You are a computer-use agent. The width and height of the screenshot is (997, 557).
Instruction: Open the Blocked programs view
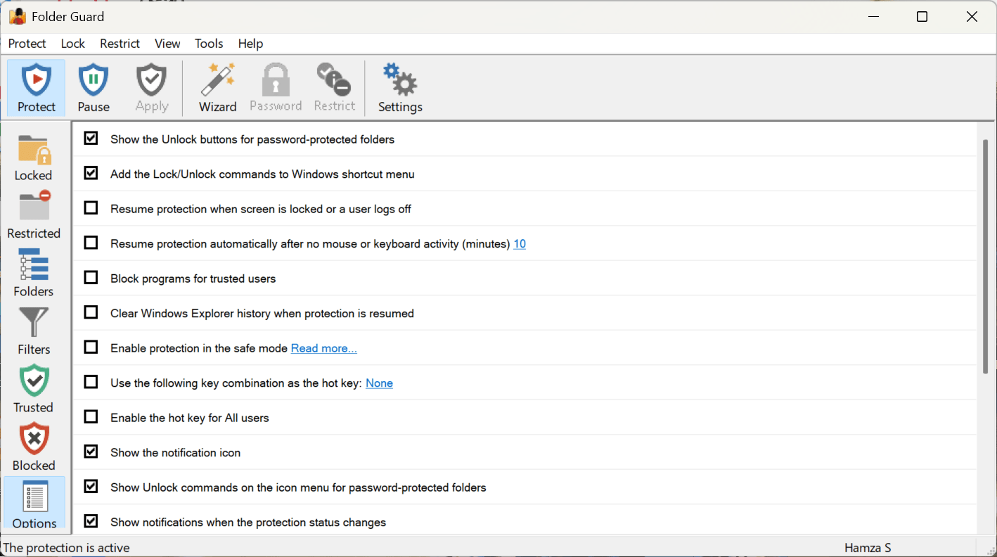[x=34, y=447]
